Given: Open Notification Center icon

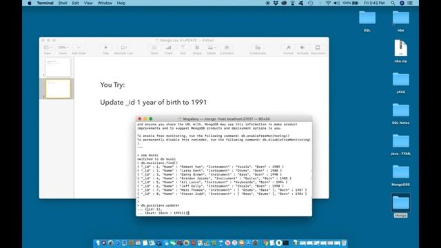Looking at the screenshot, I should point(410,3).
